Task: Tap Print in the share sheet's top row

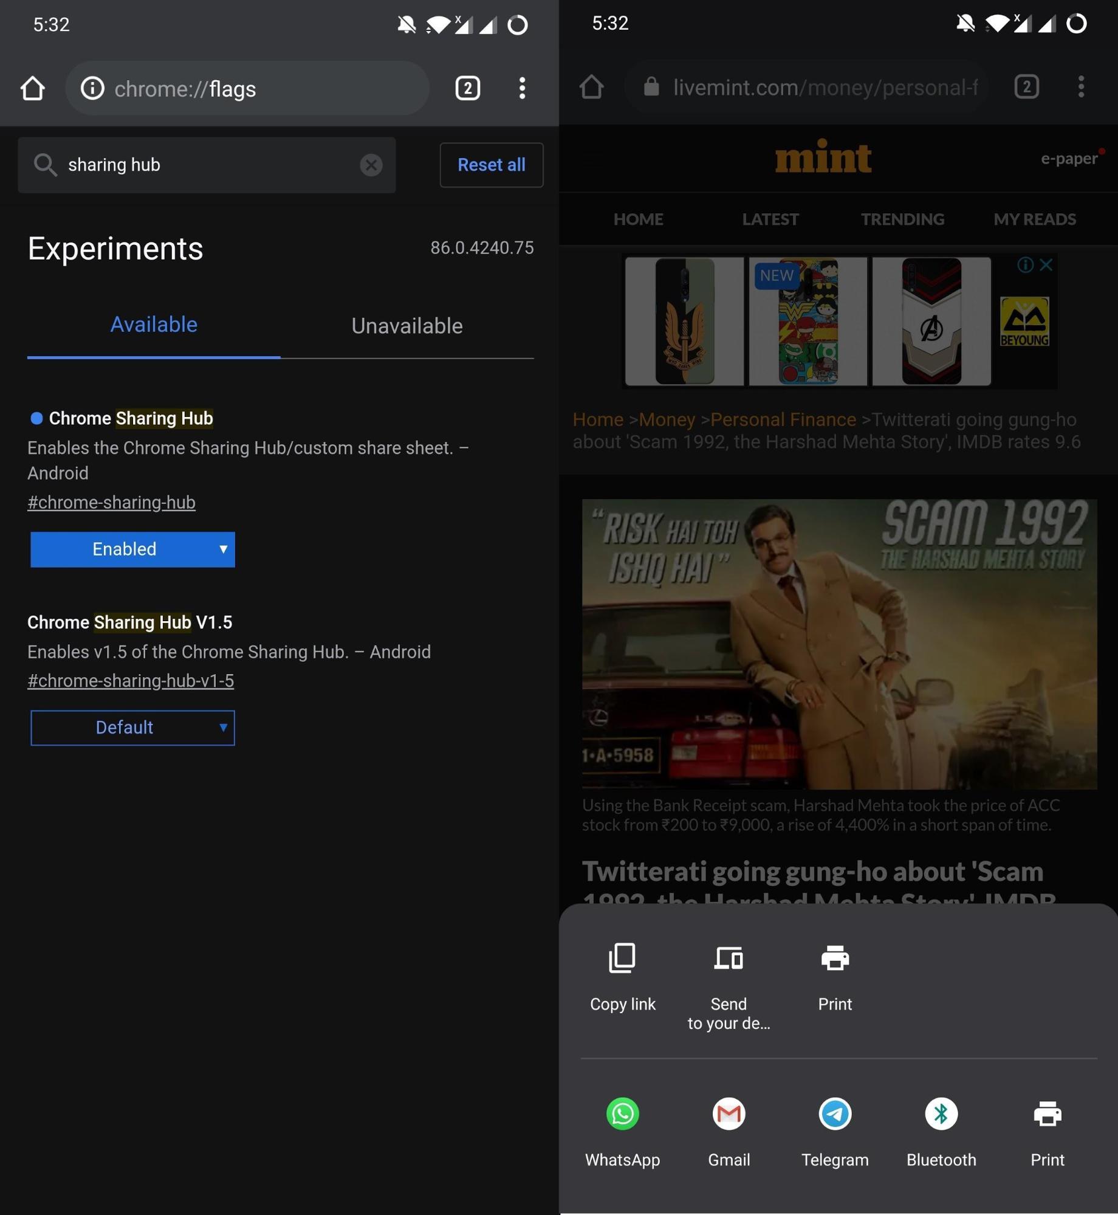Action: pyautogui.click(x=835, y=978)
